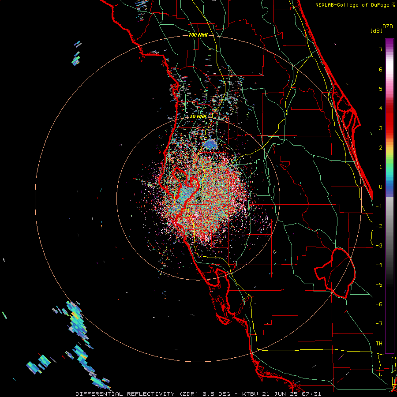Select the -1 value on the scale
This screenshot has height=397, width=397.
[379, 206]
